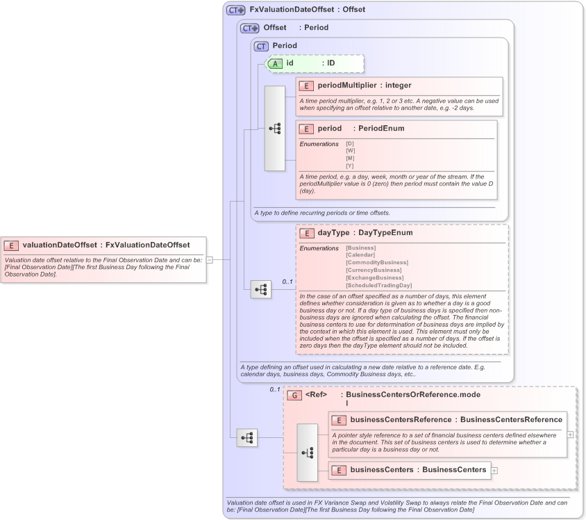This screenshot has width=586, height=520.
Task: Click the E icon for dayType : DayTypeEnum
Action: tap(305, 233)
